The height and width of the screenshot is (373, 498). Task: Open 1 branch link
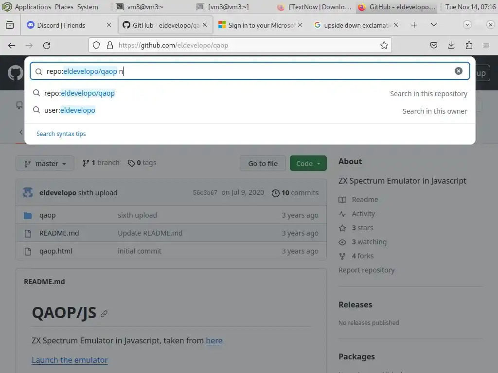click(x=101, y=163)
